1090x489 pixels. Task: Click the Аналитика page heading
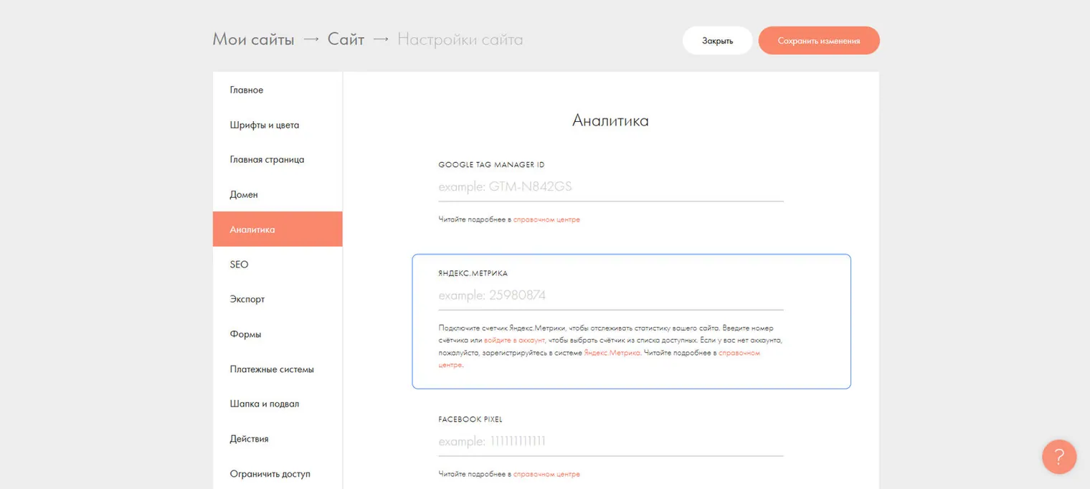610,120
